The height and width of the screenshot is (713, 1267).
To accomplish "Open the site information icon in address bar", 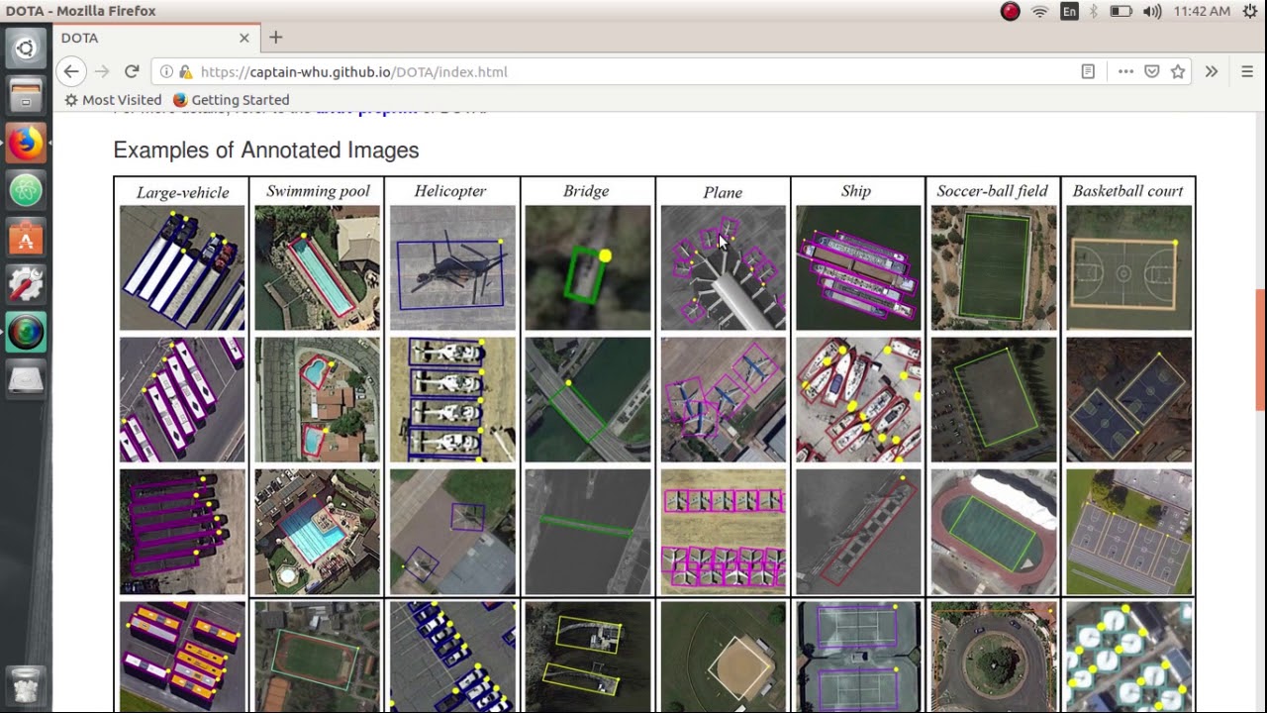I will (166, 71).
